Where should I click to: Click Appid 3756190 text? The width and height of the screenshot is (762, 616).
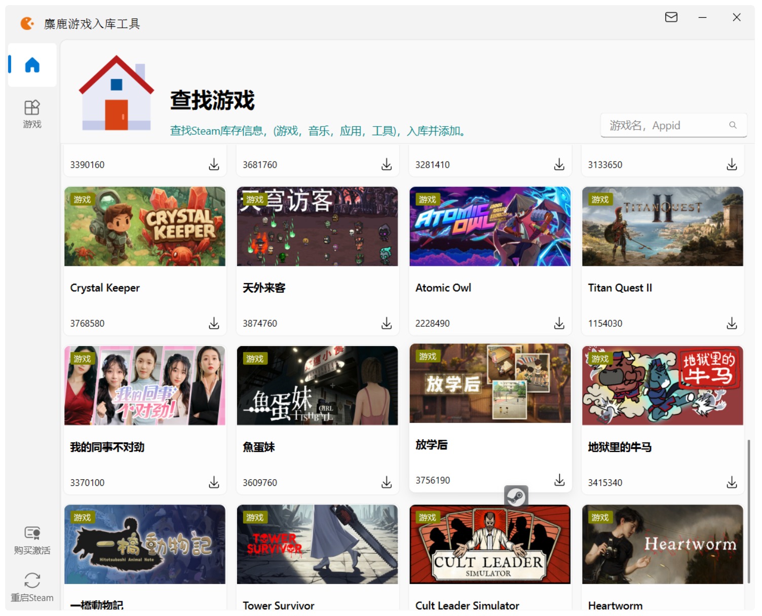(433, 480)
